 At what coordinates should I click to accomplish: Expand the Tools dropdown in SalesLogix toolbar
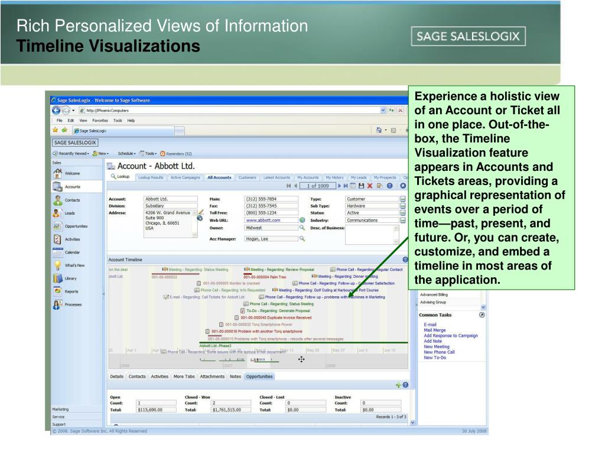[x=148, y=154]
